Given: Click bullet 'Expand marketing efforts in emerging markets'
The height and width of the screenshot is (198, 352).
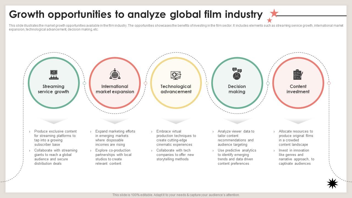Looking at the screenshot, I should coord(115,138).
